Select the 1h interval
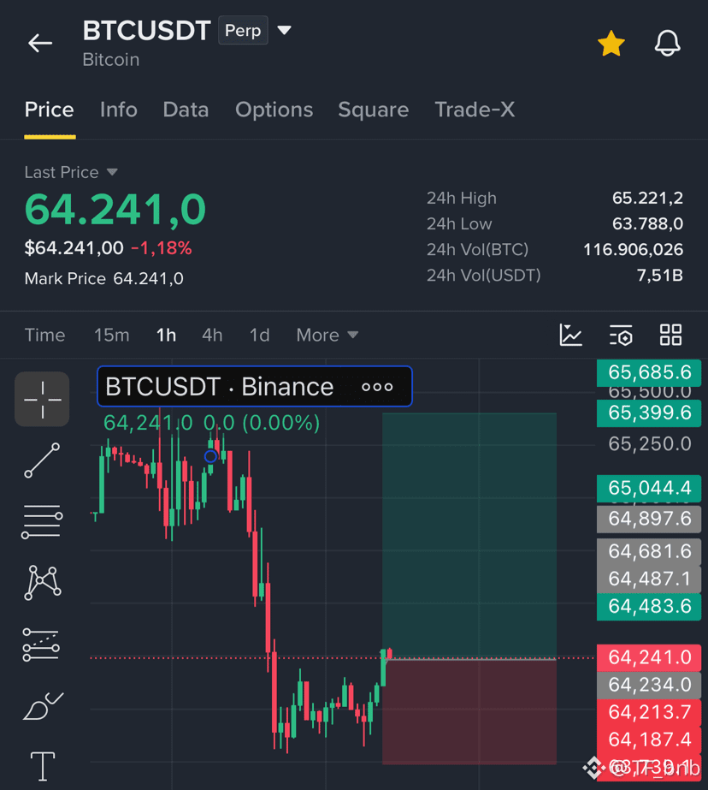The height and width of the screenshot is (790, 708). point(166,335)
